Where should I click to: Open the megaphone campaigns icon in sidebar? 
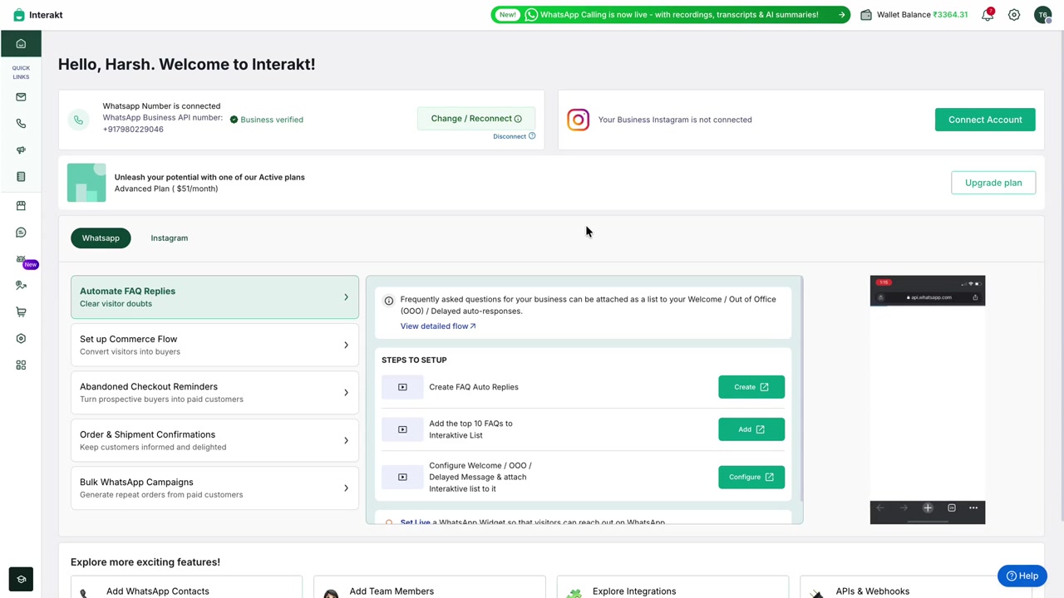tap(21, 150)
